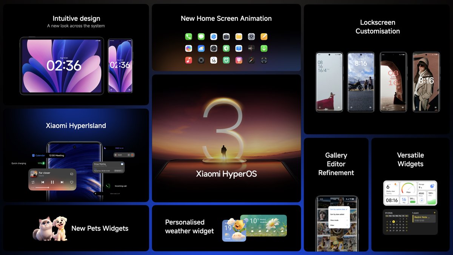
Task: Tap the 19° cloudy weather widget
Action: 234,230
